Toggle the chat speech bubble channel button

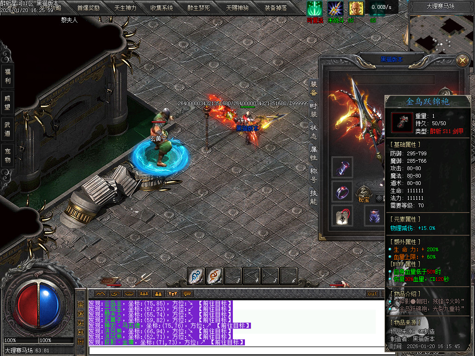coord(187,293)
